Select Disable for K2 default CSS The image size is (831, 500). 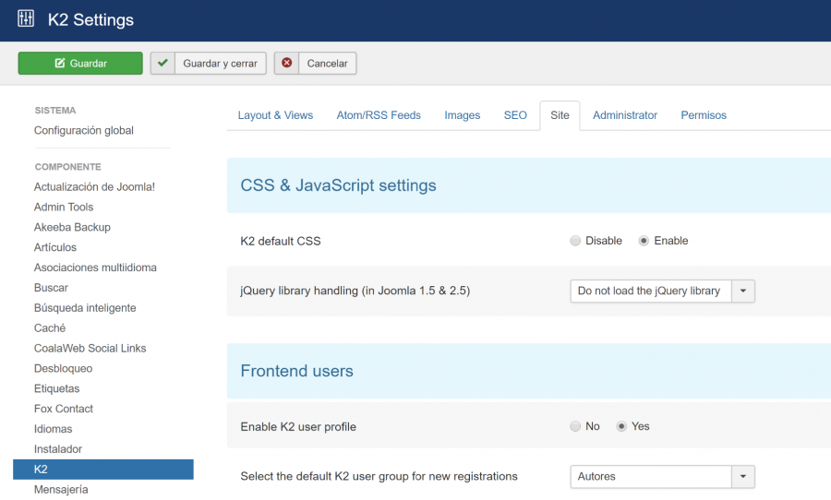click(x=575, y=241)
